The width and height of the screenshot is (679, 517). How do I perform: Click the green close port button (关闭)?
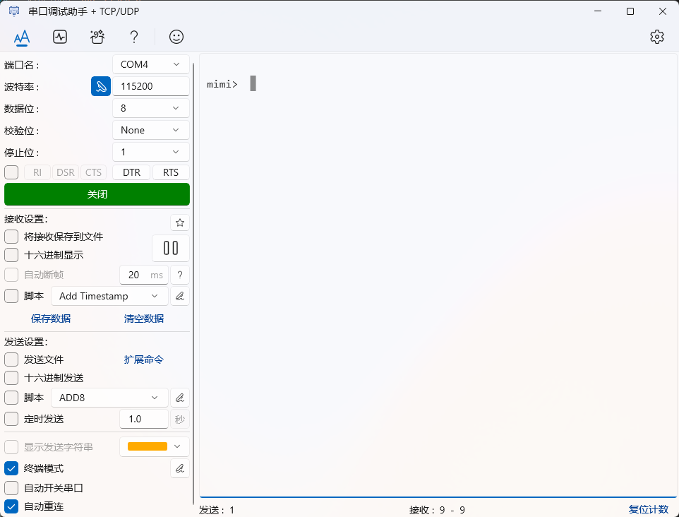click(97, 194)
